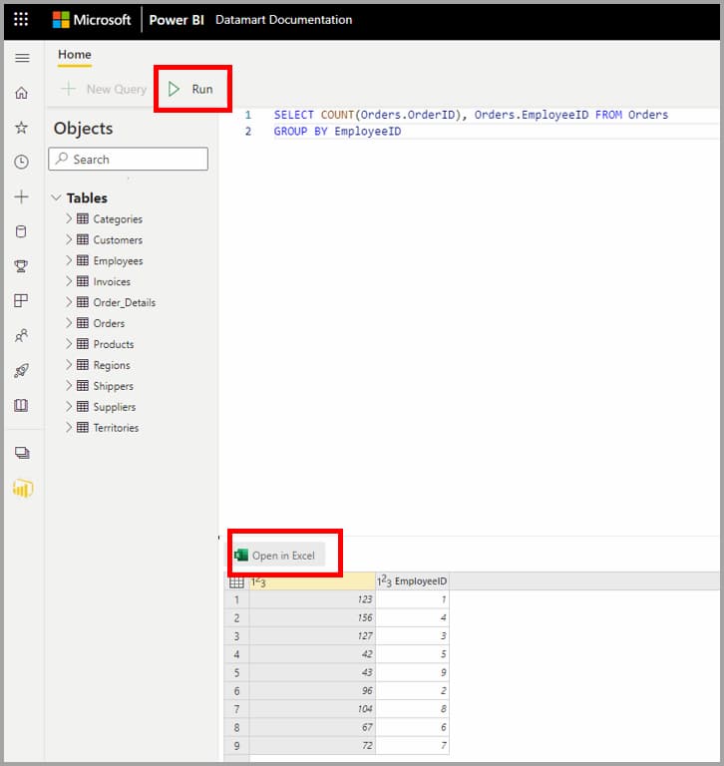Go to Home in left sidebar

(22, 93)
